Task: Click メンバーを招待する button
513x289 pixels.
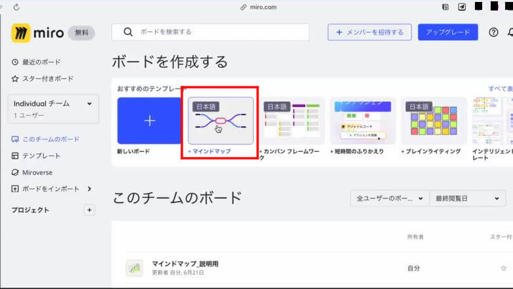Action: 370,32
